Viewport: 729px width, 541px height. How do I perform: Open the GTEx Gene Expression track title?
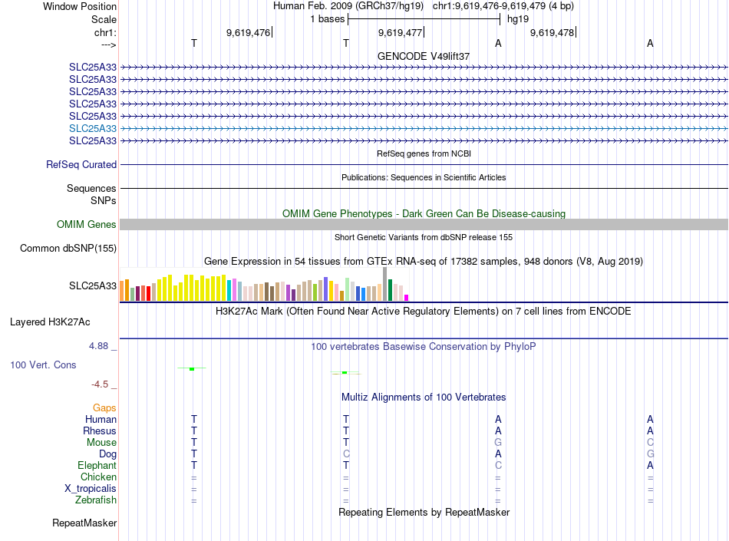pyautogui.click(x=424, y=261)
